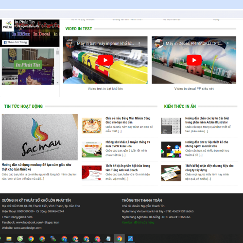Image resolution: width=243 pixels, height=243 pixels.
Task: Click the 'Ngân hàng Vietcombank Hà Tây' account line
Action: pyautogui.click(x=157, y=211)
